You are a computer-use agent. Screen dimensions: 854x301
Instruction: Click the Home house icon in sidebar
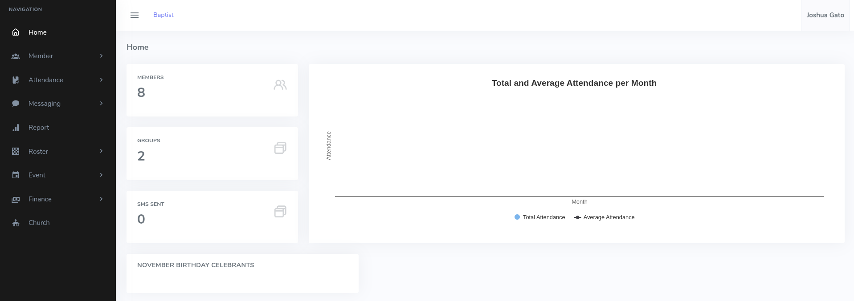[x=16, y=32]
